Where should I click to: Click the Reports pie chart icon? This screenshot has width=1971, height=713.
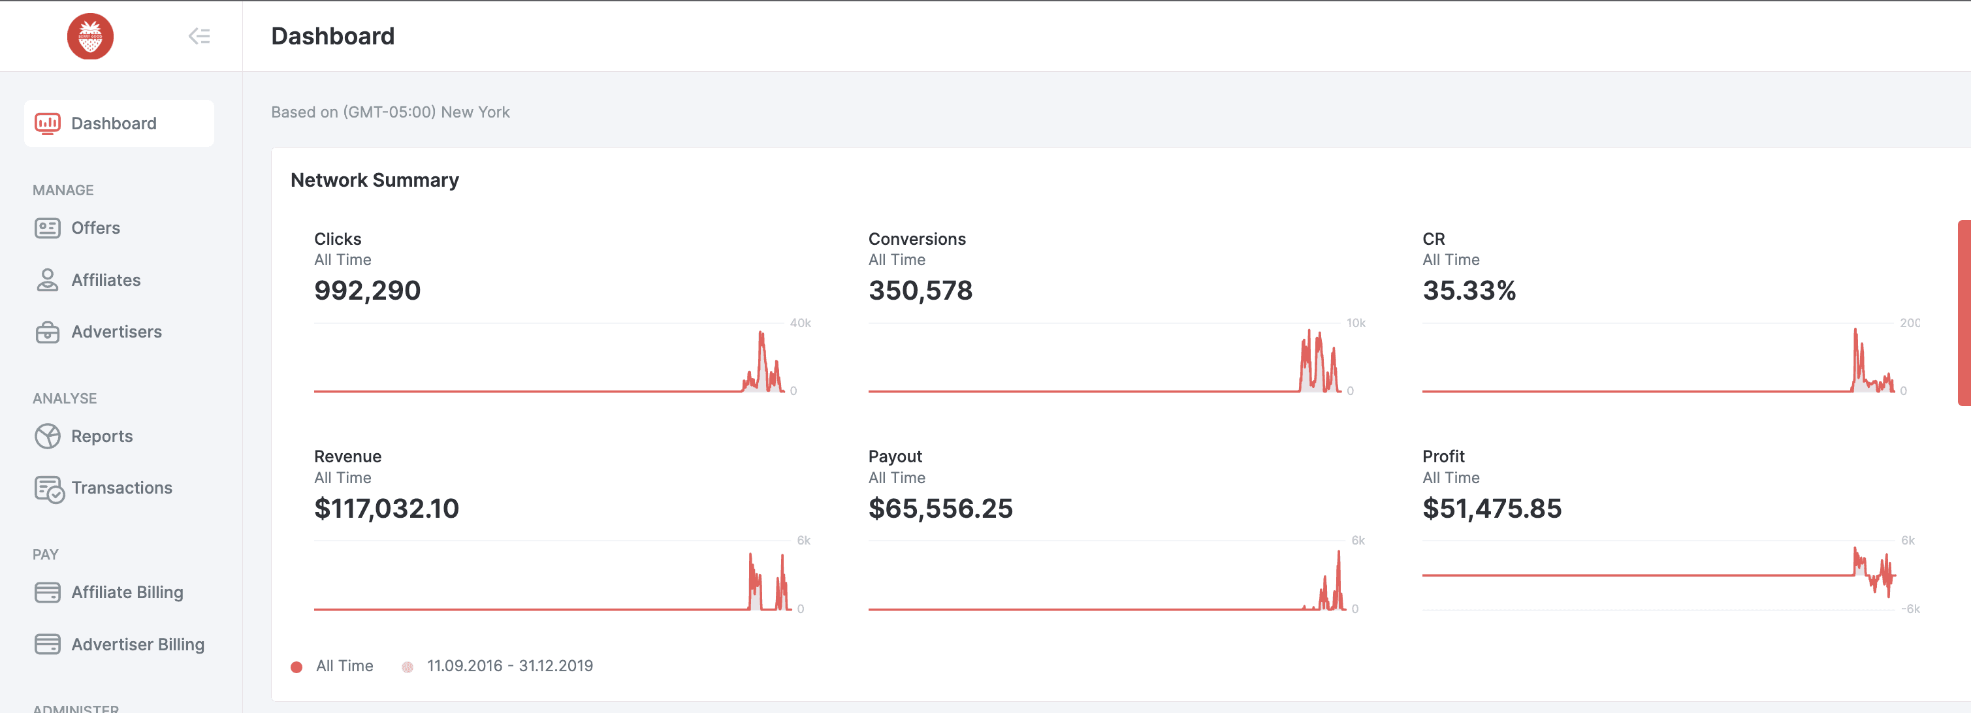pyautogui.click(x=48, y=436)
